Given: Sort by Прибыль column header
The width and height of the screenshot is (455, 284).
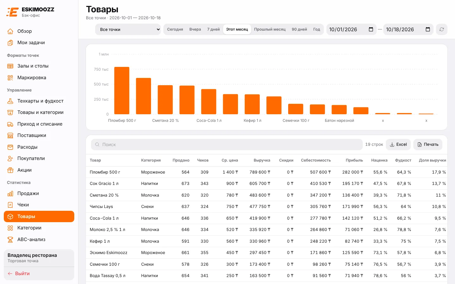Looking at the screenshot, I should tap(354, 160).
